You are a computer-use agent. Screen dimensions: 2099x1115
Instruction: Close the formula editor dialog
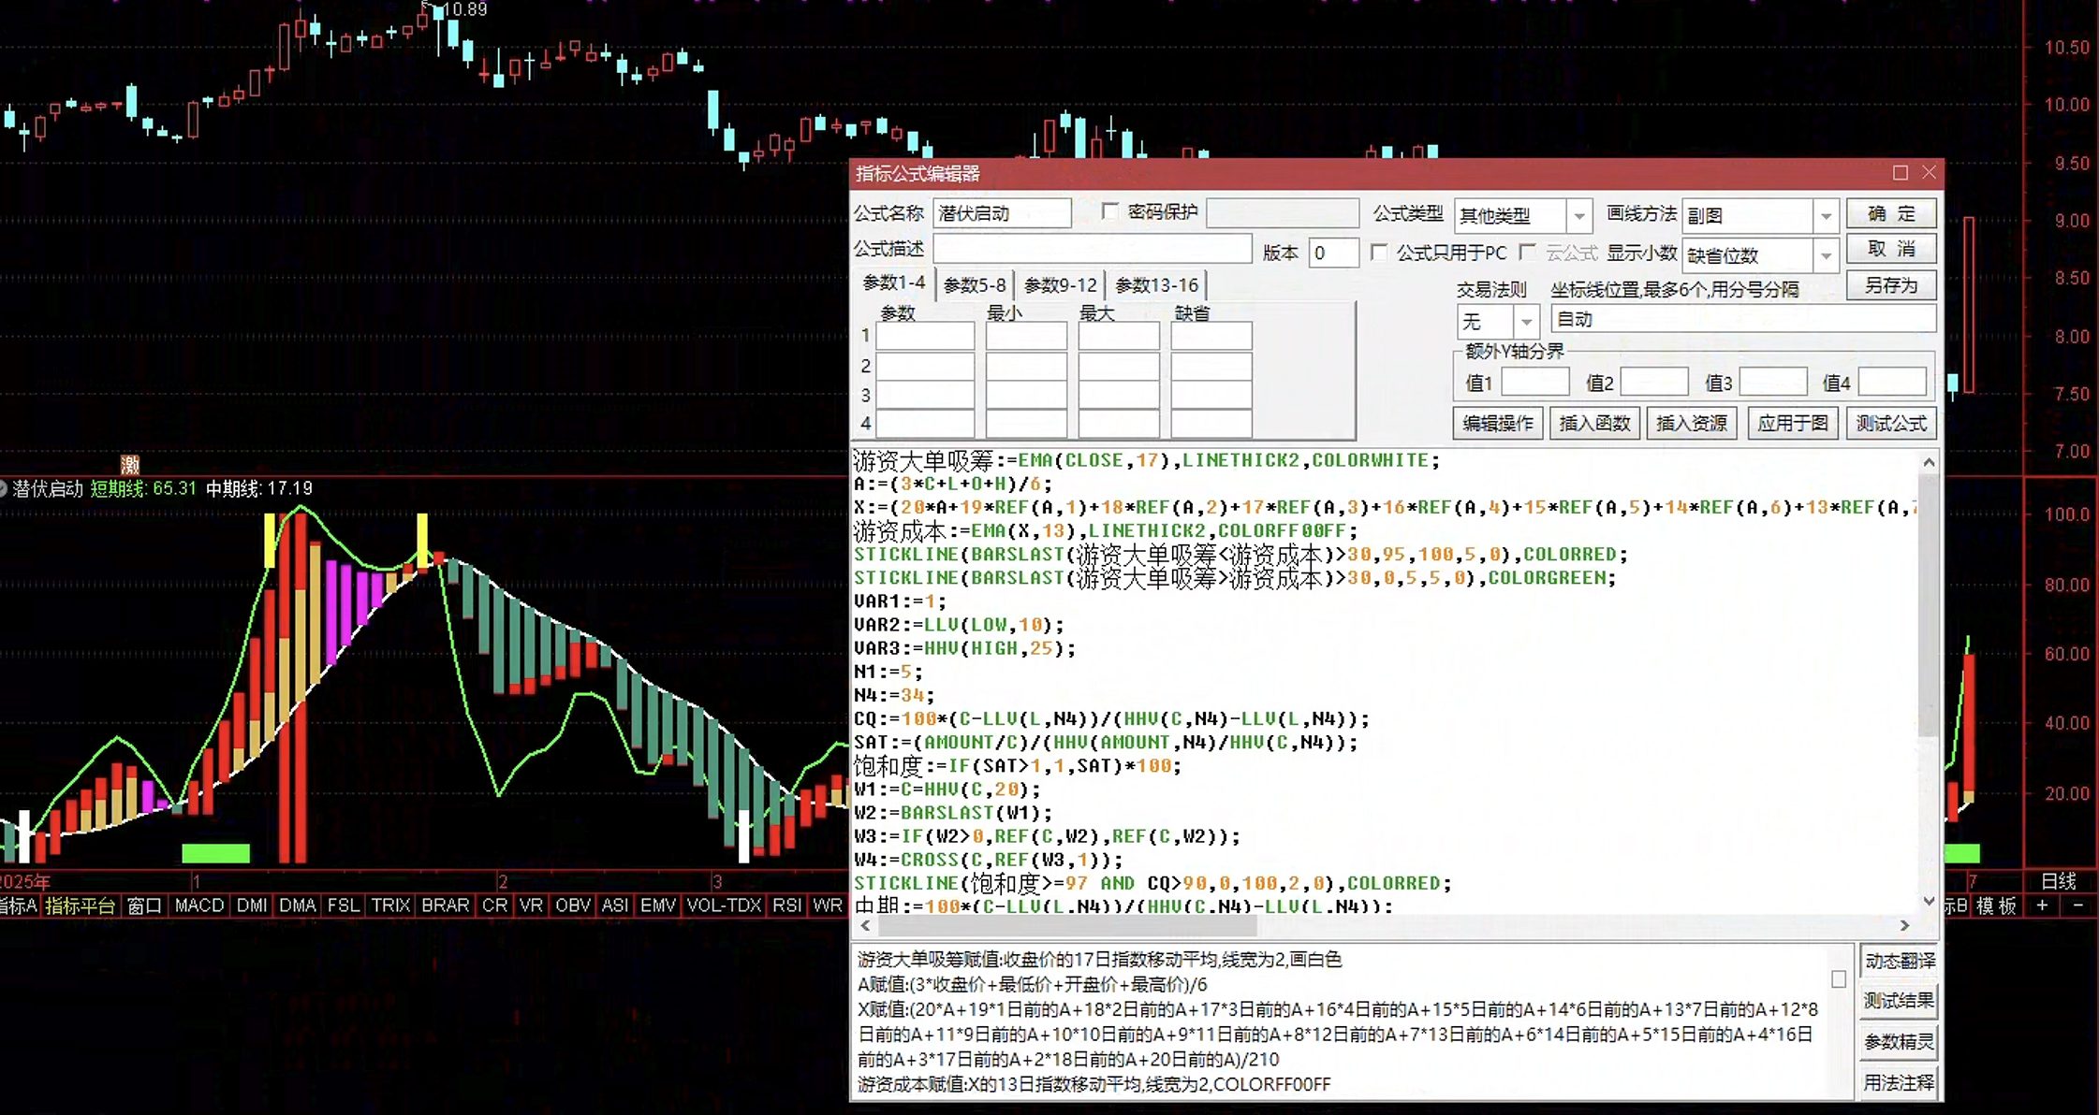1929,173
